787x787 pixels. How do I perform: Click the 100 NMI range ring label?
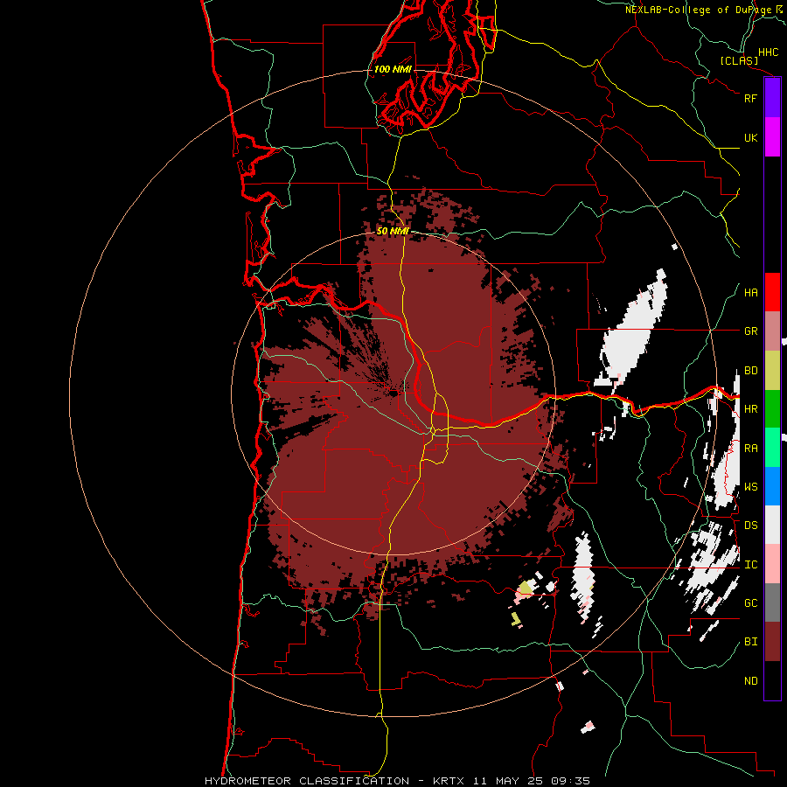[x=393, y=69]
